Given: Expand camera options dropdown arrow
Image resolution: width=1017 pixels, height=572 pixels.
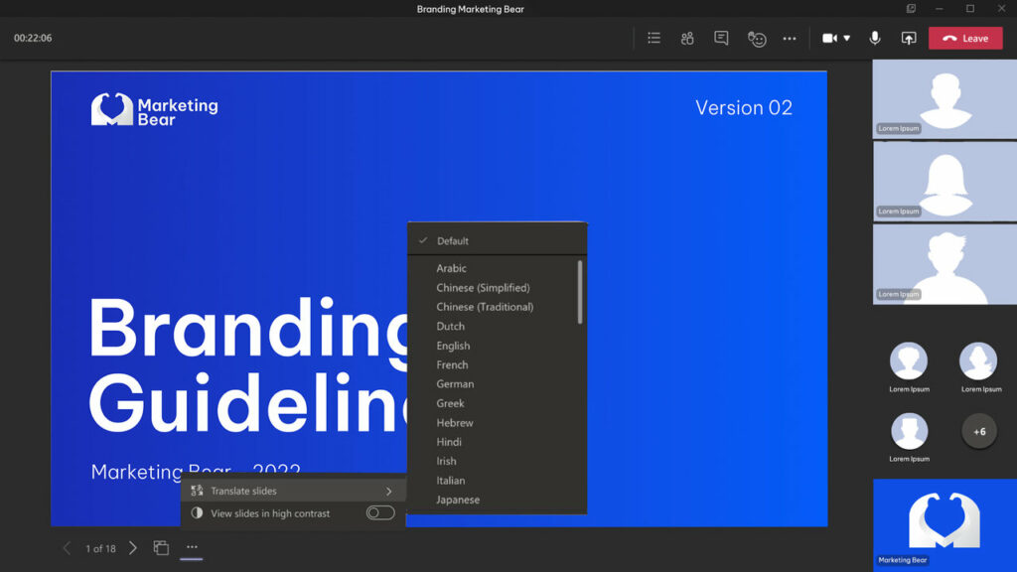Looking at the screenshot, I should tap(847, 39).
